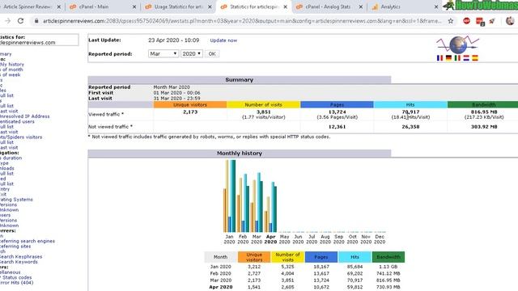Viewport: 518px width, 291px height.
Task: Open the Search Keyphrases link
Action: coord(21,257)
